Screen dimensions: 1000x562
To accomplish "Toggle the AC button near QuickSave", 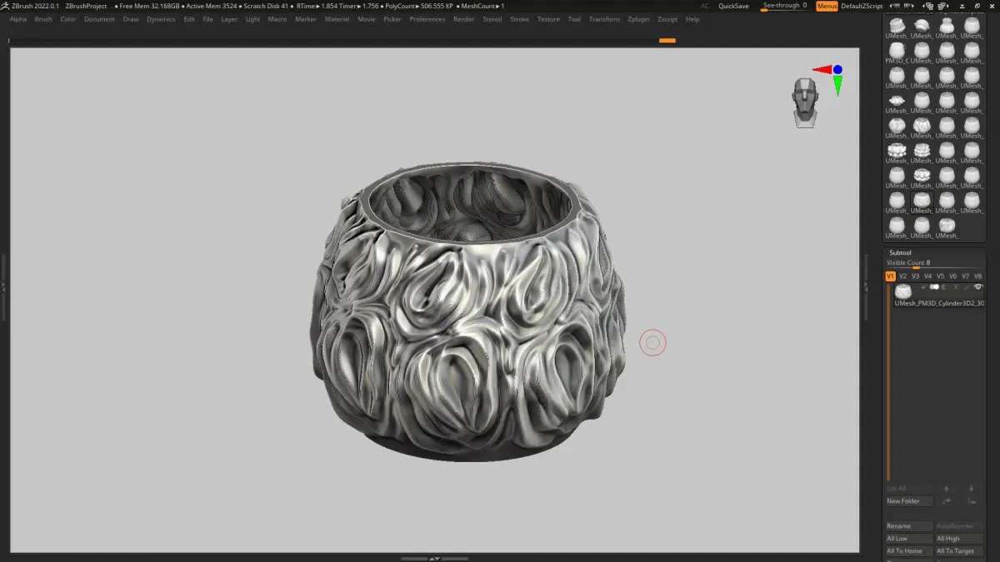I will [705, 6].
